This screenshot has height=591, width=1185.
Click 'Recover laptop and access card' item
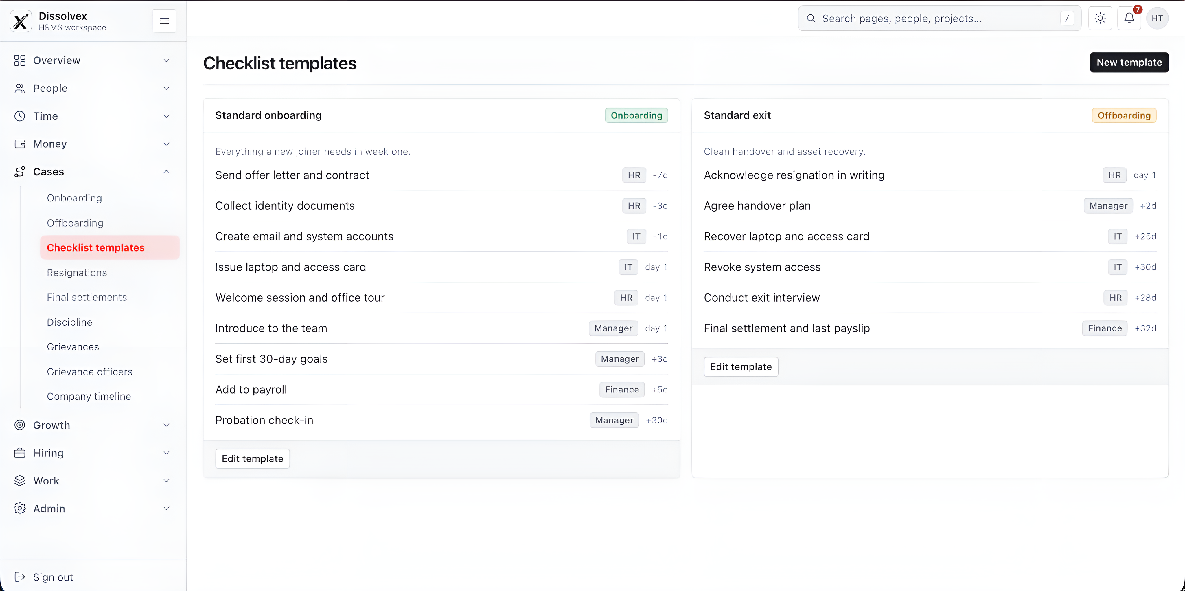pos(930,236)
